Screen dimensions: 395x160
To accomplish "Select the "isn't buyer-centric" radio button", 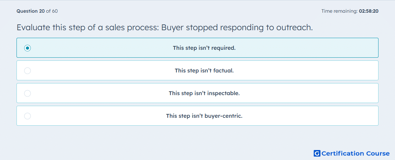I will tap(27, 116).
